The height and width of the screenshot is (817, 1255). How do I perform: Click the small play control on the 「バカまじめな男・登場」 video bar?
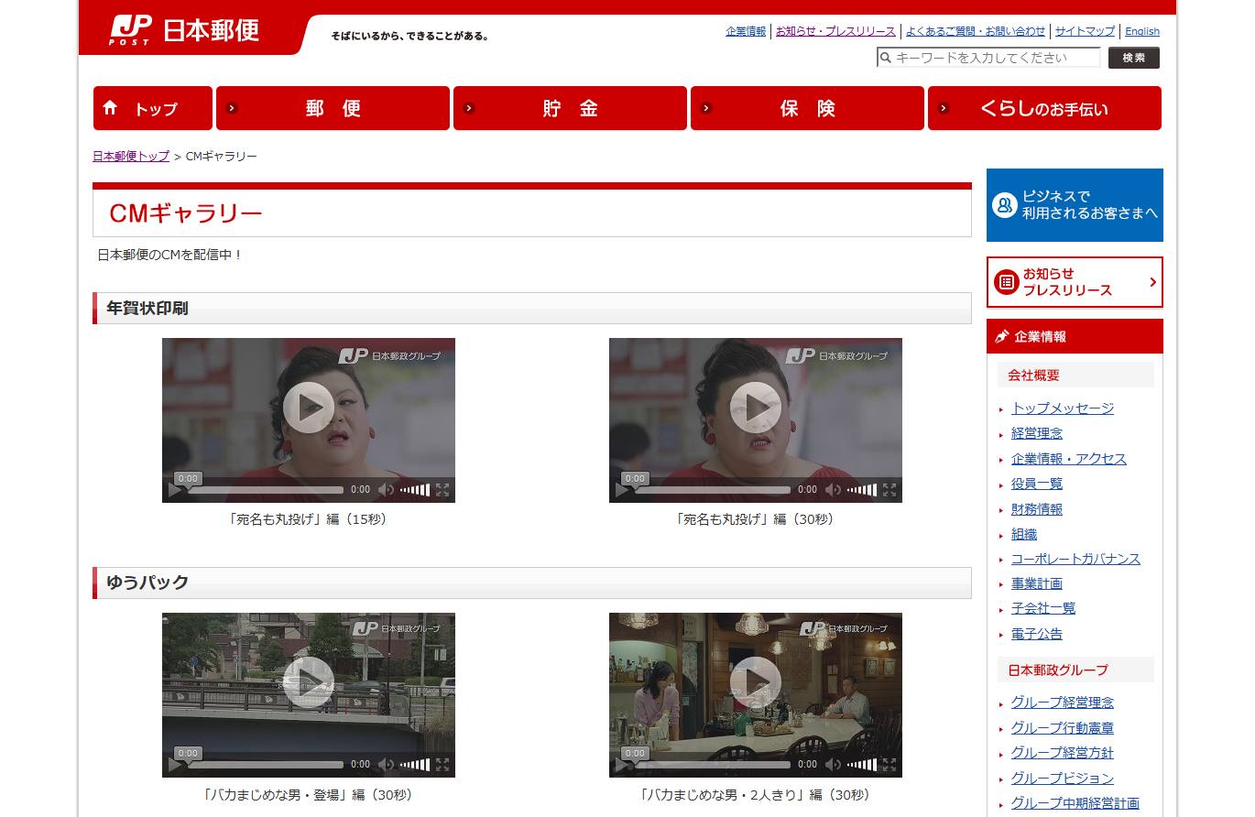coord(174,765)
